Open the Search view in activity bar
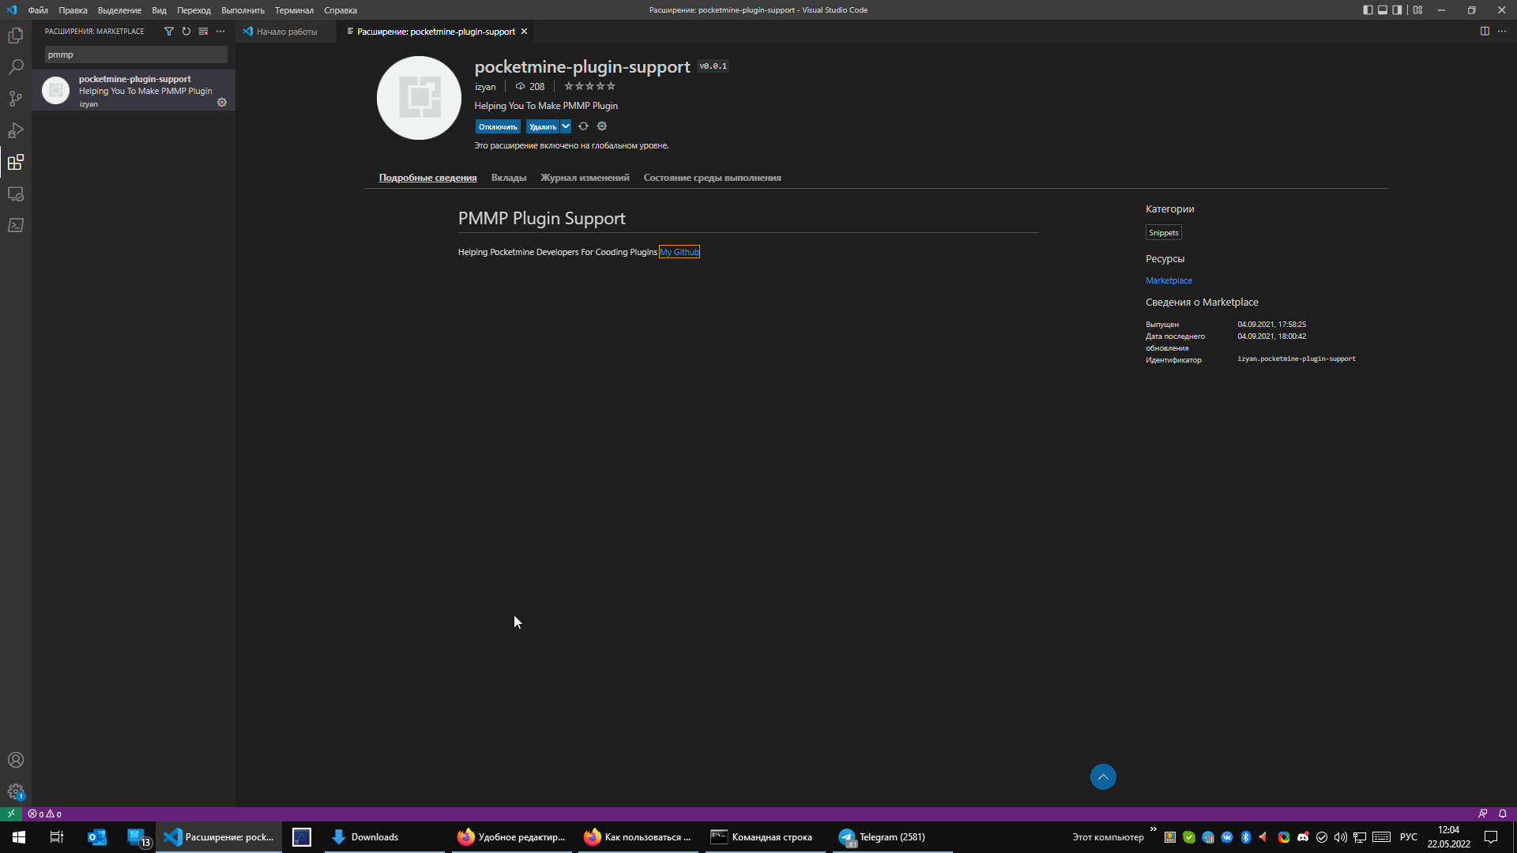 point(16,67)
